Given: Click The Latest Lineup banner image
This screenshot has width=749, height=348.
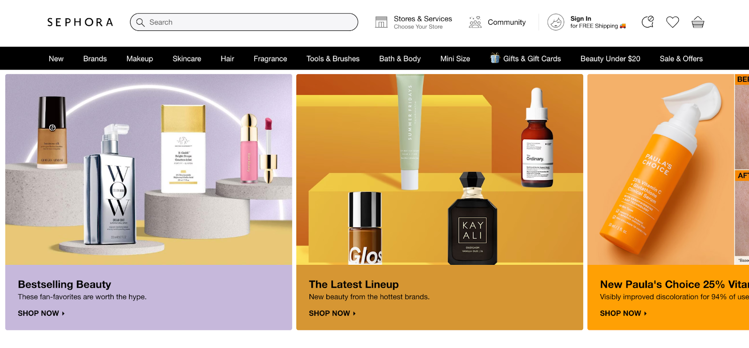Looking at the screenshot, I should pyautogui.click(x=440, y=170).
